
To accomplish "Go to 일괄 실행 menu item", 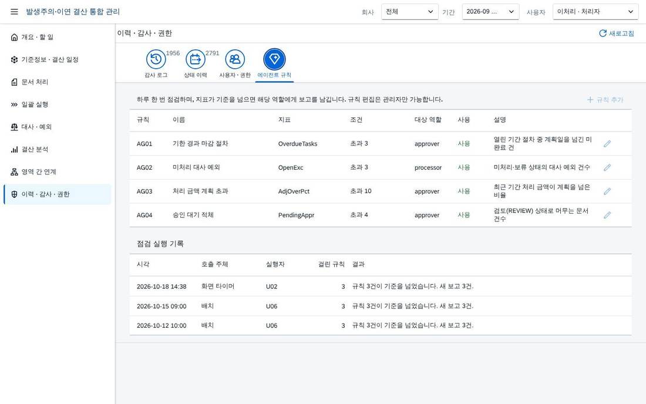I will (x=58, y=105).
